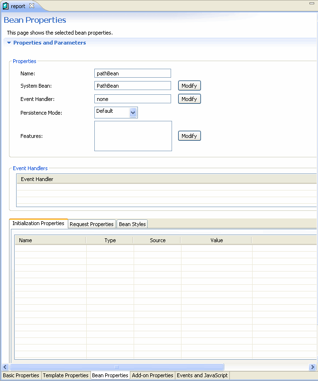Minimize the editor pane

pos(312,3)
